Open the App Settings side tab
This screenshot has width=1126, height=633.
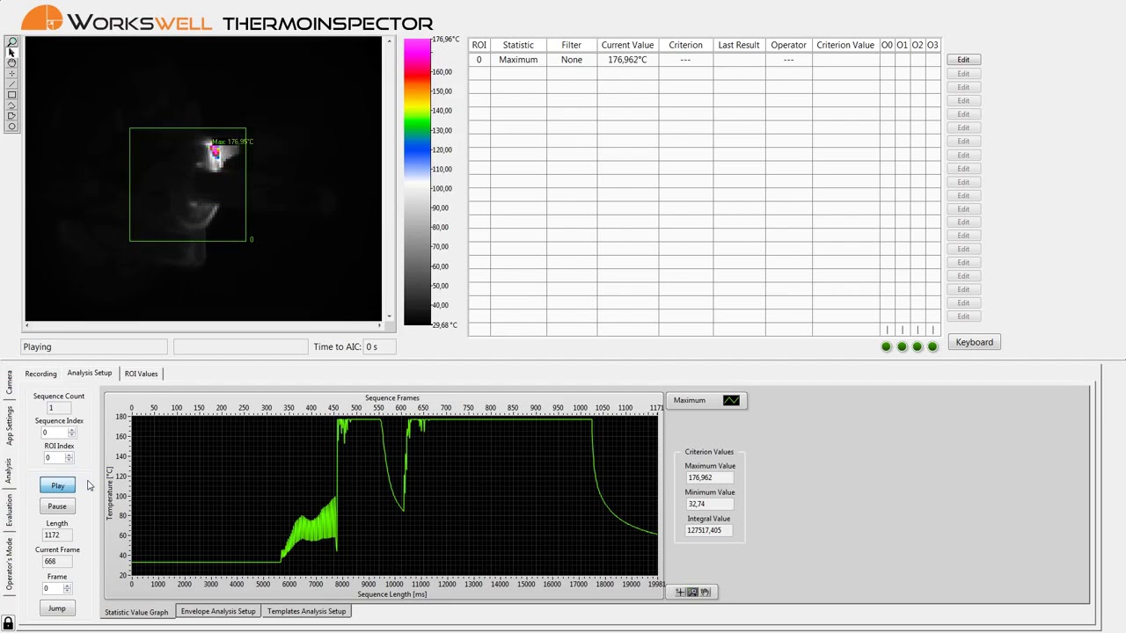pos(9,426)
